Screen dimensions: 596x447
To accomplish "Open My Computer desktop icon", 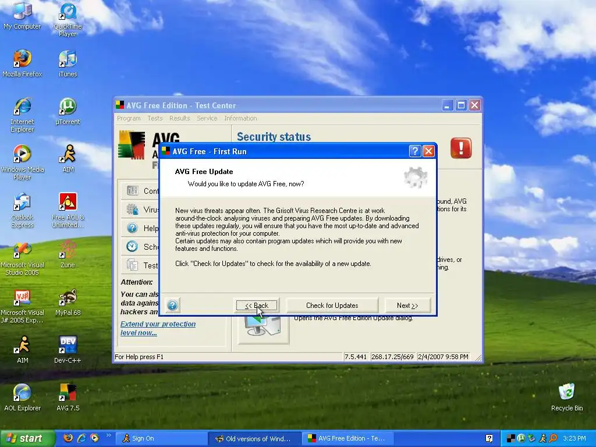I will 22,15.
